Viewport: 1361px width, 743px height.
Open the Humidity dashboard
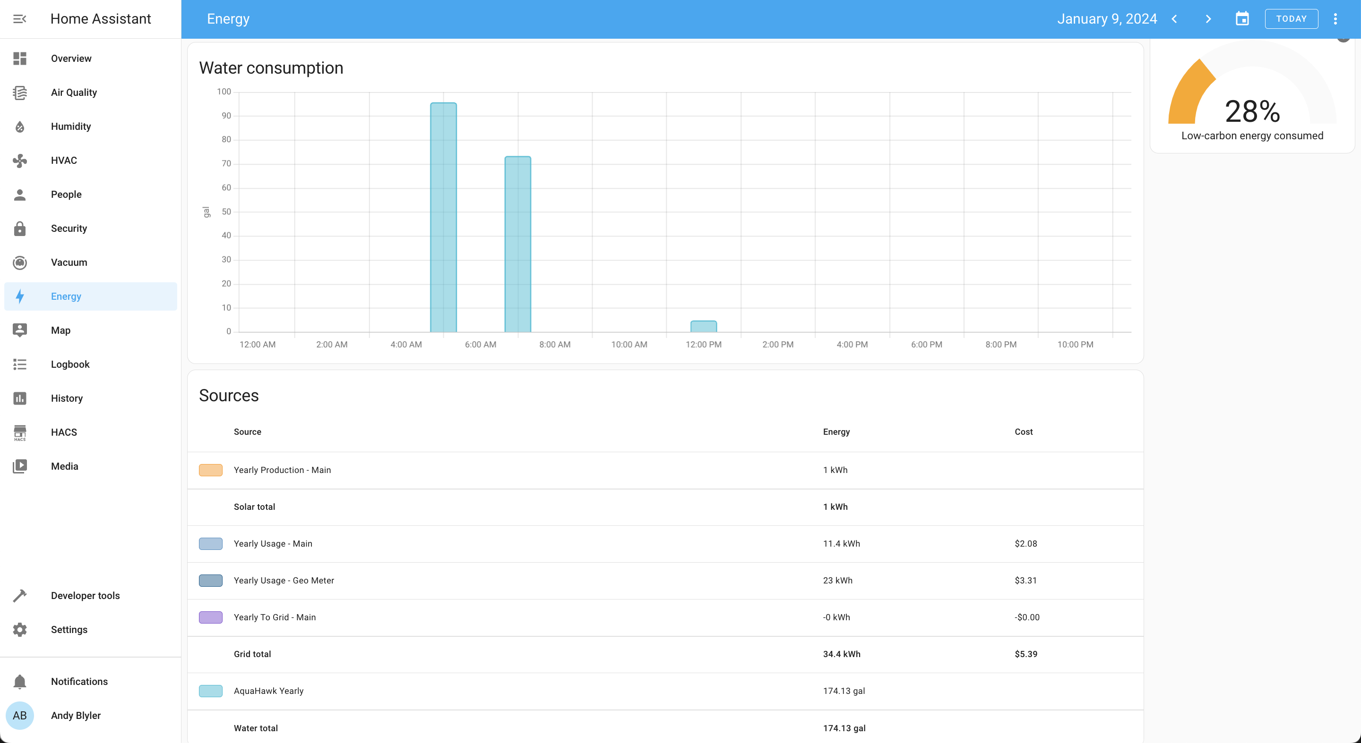70,126
